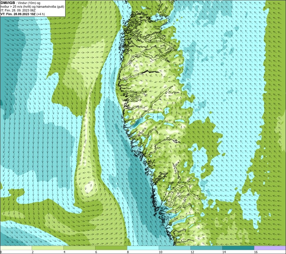Click the 4–6 m/s green legend swatch

coord(79,248)
